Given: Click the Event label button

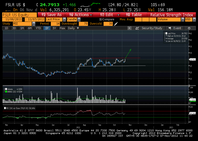Looking at the screenshot, I should click(177, 28).
